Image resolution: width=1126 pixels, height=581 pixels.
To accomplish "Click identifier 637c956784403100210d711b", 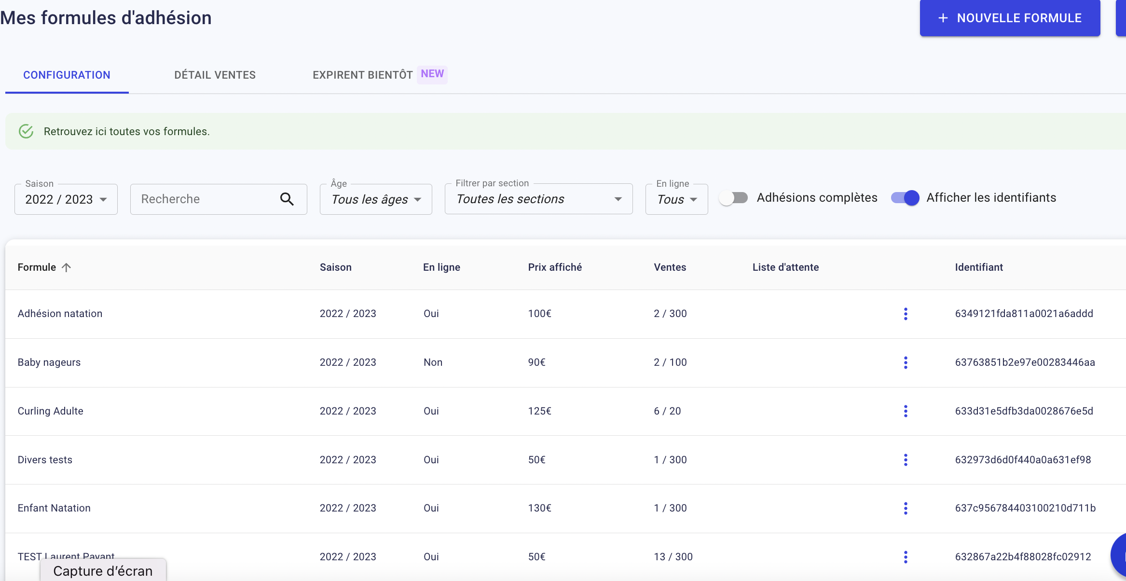I will pyautogui.click(x=1026, y=508).
